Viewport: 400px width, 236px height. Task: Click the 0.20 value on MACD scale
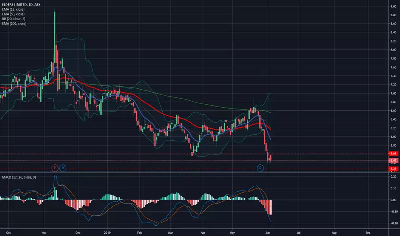[394, 176]
